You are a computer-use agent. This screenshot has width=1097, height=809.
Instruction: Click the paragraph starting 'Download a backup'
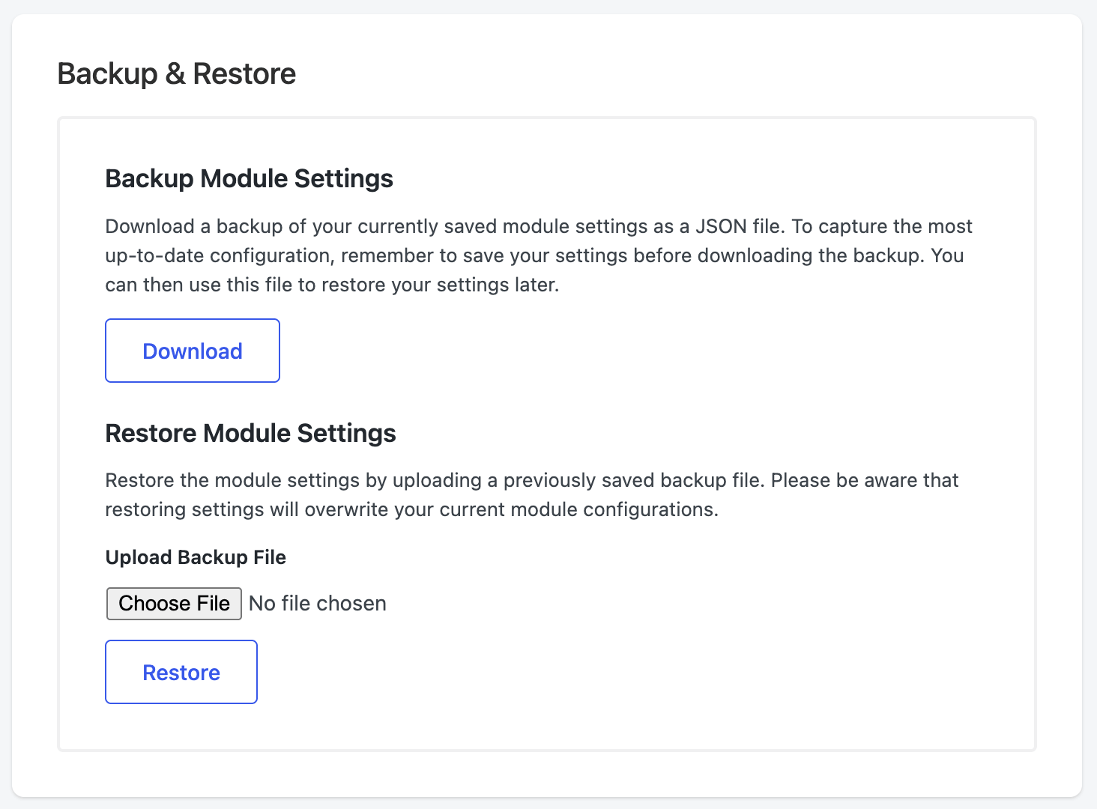tap(539, 255)
